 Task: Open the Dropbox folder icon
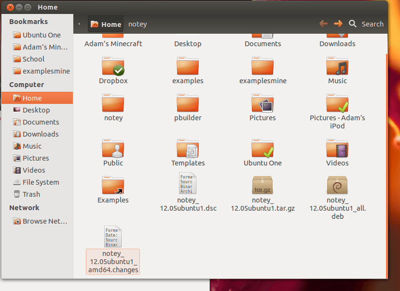coord(113,66)
